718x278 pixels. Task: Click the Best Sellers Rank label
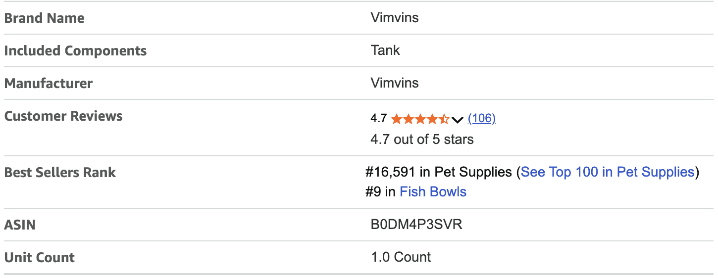point(60,173)
